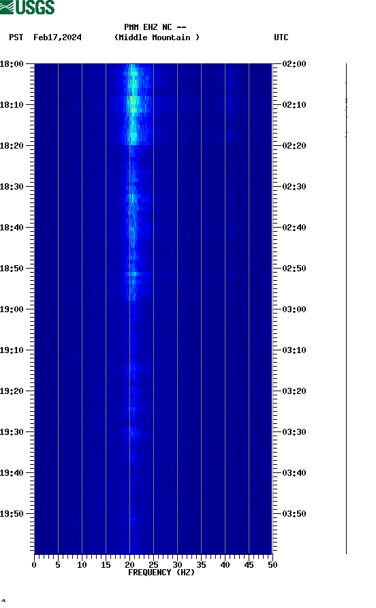Viewport: 376px width, 608px height.
Task: Click the '03:30' UTC time label
Action: [x=294, y=432]
